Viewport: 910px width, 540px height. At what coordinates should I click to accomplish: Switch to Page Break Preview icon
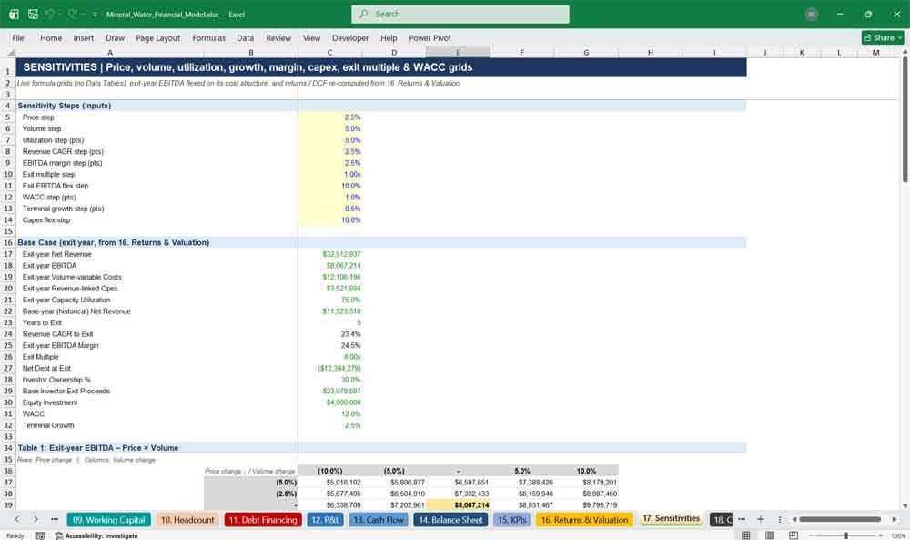pos(794,535)
